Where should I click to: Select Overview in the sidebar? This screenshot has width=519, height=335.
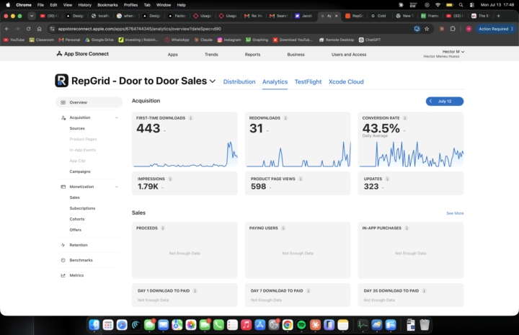click(x=89, y=102)
